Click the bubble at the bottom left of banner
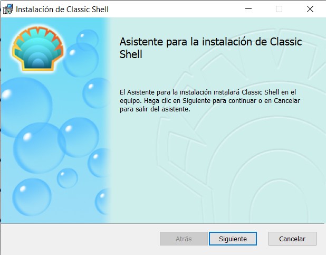 click(32, 197)
